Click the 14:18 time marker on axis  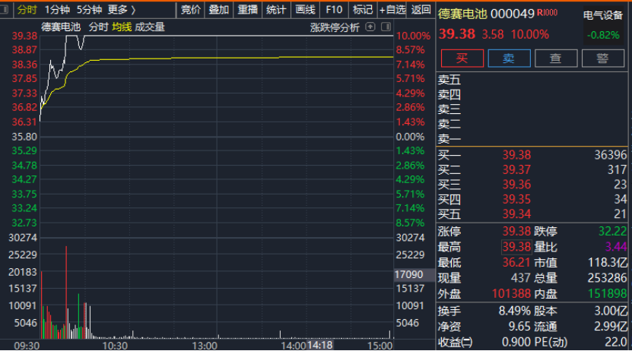click(321, 345)
